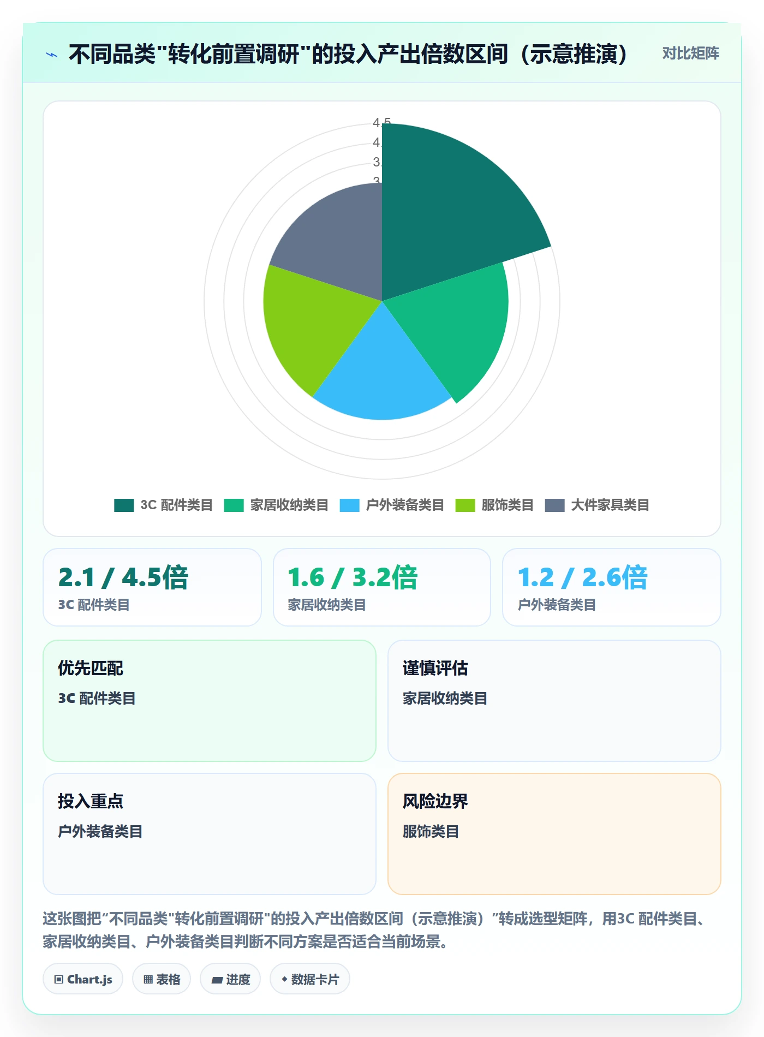Click the 表格 tag chip
Viewport: 764px width, 1037px height.
point(162,979)
